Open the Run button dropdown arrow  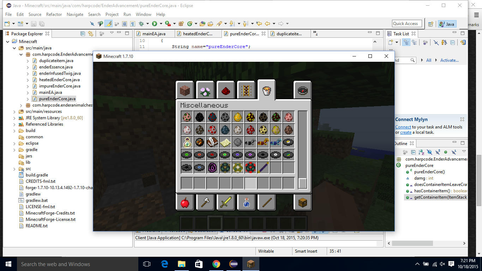pos(161,24)
